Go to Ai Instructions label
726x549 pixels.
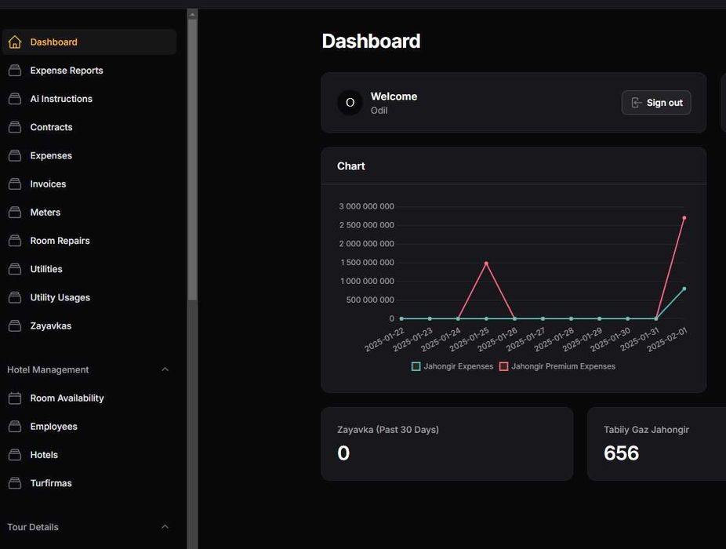(x=61, y=99)
